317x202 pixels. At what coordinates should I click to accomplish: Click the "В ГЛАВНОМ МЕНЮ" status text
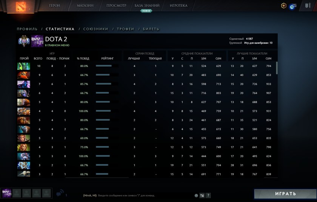57,46
